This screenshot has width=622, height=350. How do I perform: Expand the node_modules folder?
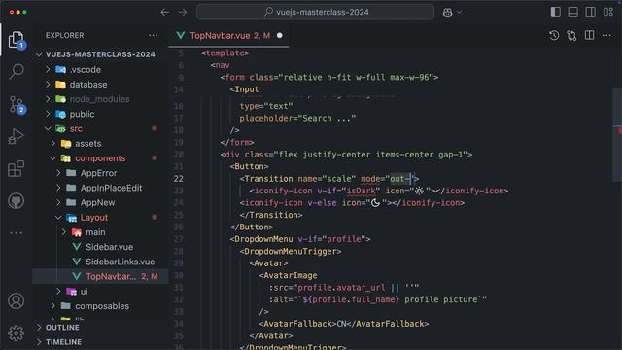(x=99, y=99)
